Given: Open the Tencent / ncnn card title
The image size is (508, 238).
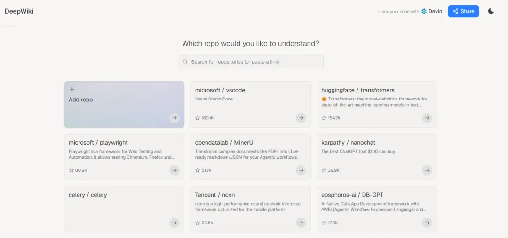Looking at the screenshot, I should point(214,195).
